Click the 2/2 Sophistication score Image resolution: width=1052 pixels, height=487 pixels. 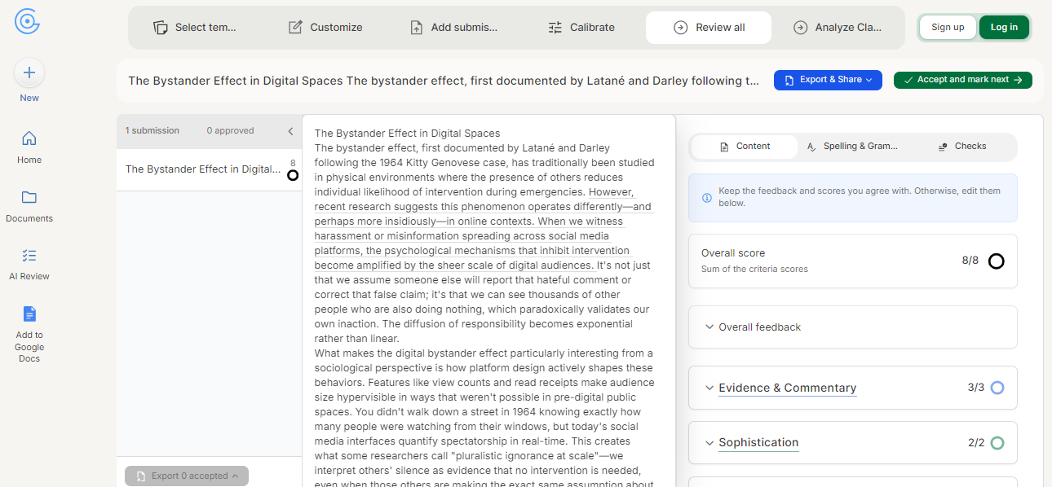tap(976, 443)
